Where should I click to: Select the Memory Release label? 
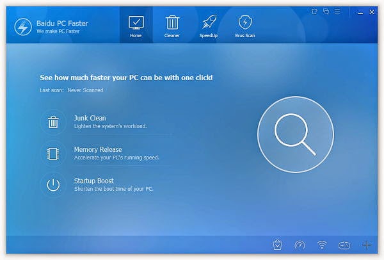pos(98,149)
